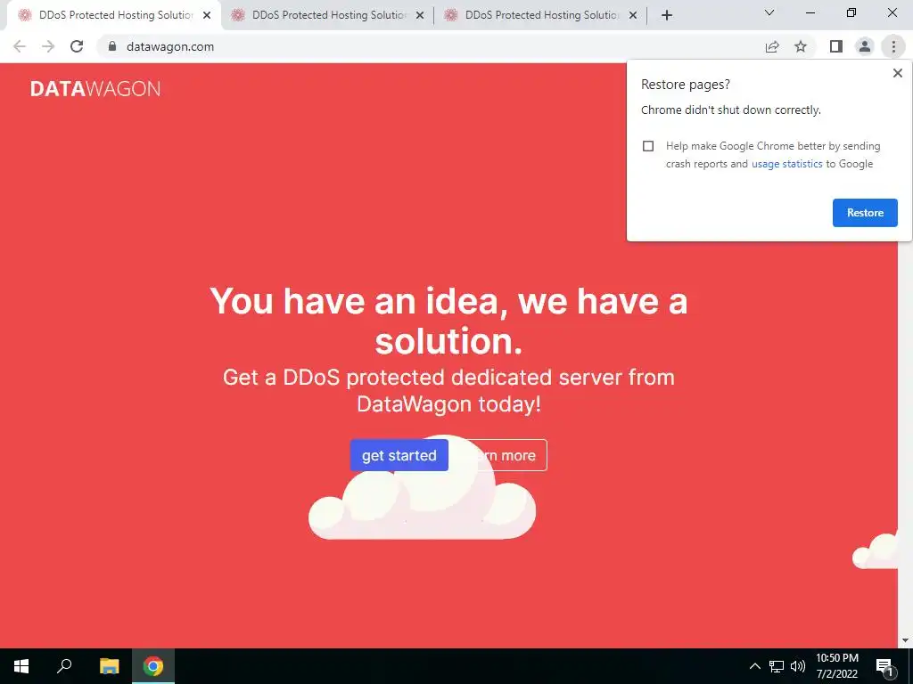The height and width of the screenshot is (684, 913).
Task: Open the network status tray icon
Action: click(x=777, y=666)
